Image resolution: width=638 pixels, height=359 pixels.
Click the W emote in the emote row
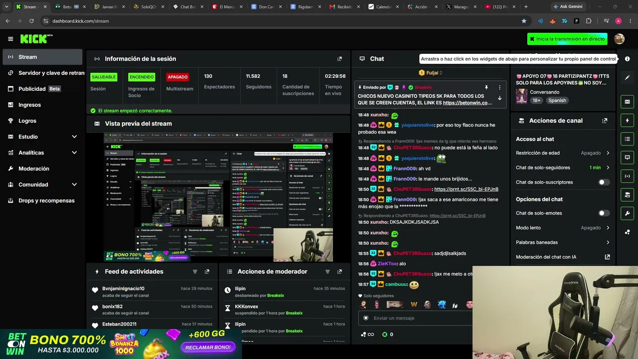[x=414, y=304]
